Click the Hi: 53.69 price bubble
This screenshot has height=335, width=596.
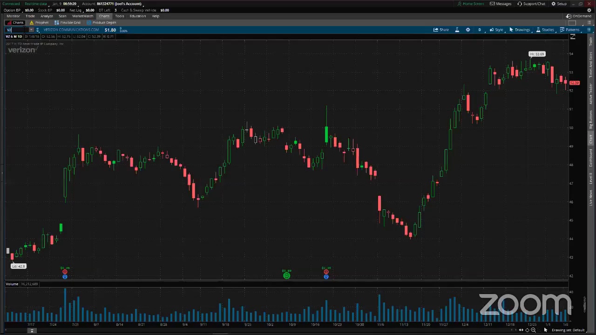point(537,54)
